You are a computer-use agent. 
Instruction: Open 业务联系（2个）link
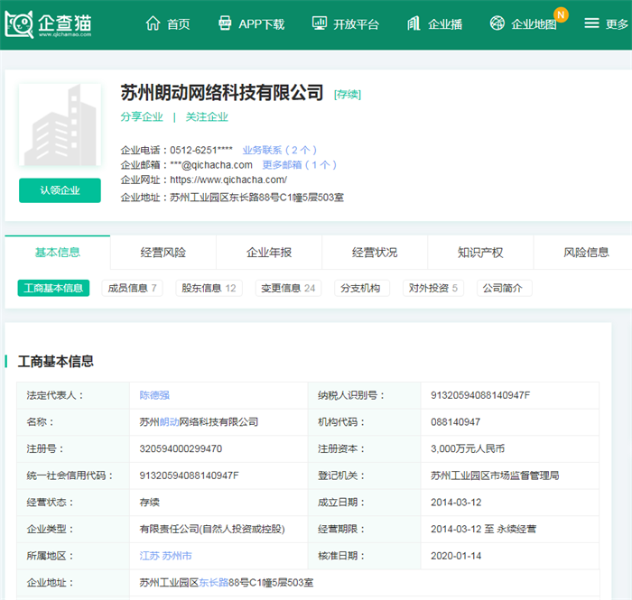280,150
